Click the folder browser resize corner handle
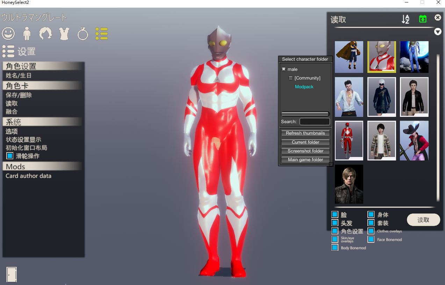445x285 pixels. coord(331,164)
